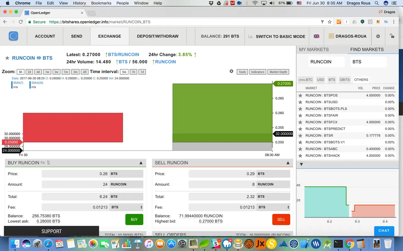Select 1d time interval

[142, 72]
